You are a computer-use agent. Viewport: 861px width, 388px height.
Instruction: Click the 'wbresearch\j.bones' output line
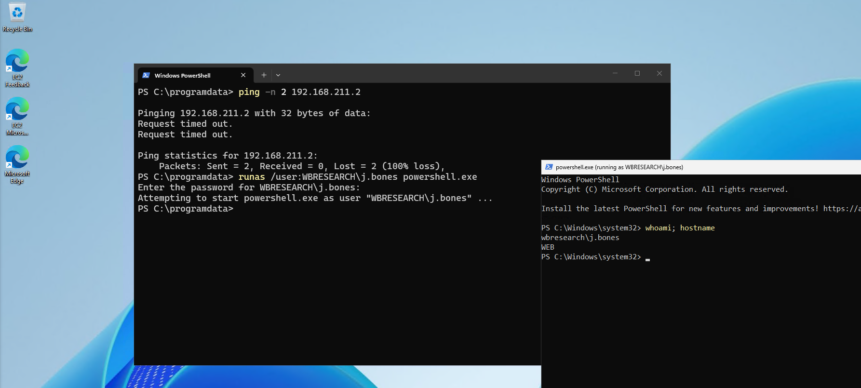(x=580, y=238)
